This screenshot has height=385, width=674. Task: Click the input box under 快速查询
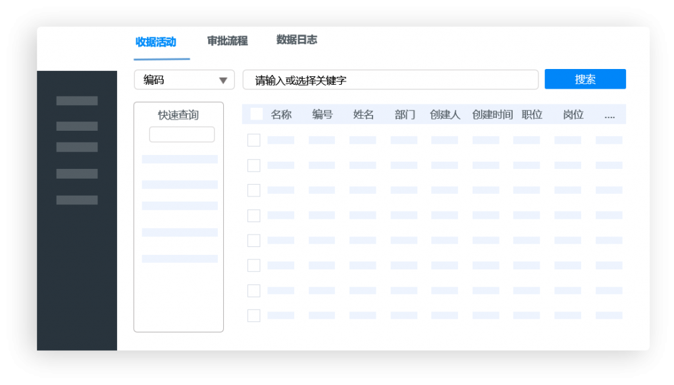tap(182, 134)
